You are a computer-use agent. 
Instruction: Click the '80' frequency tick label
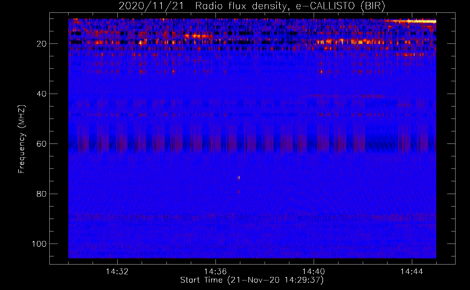pos(42,194)
